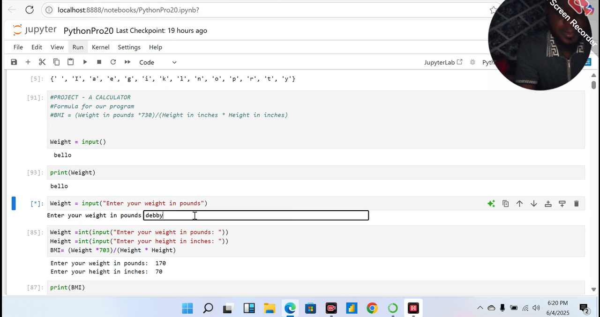This screenshot has height=317, width=600.
Task: Open Windows Search from the taskbar
Action: (x=208, y=308)
